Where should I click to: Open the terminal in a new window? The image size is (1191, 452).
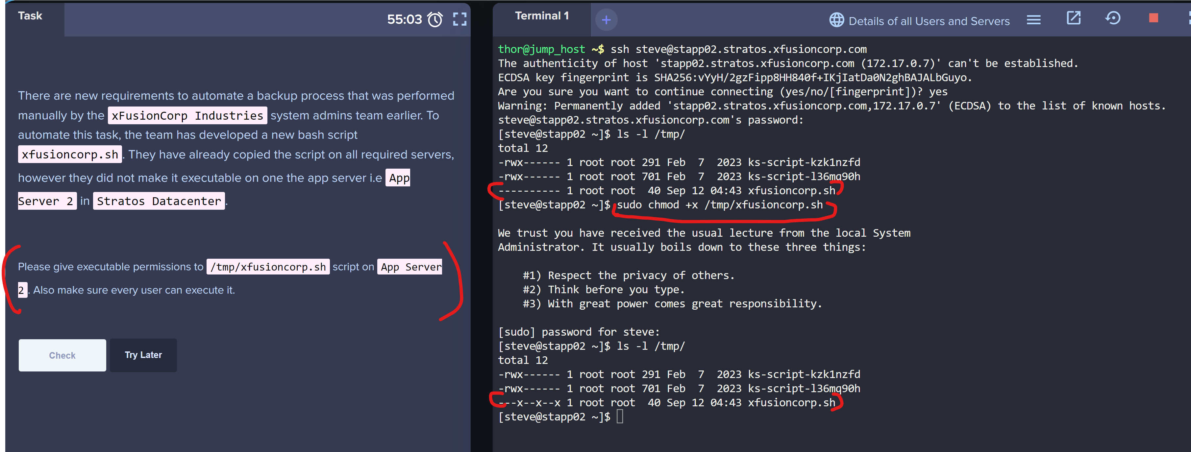[x=1073, y=18]
